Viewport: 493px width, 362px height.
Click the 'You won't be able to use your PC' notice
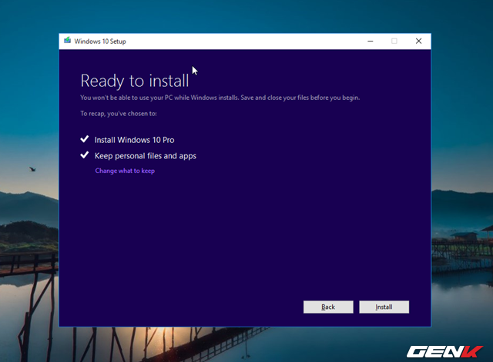click(x=220, y=98)
